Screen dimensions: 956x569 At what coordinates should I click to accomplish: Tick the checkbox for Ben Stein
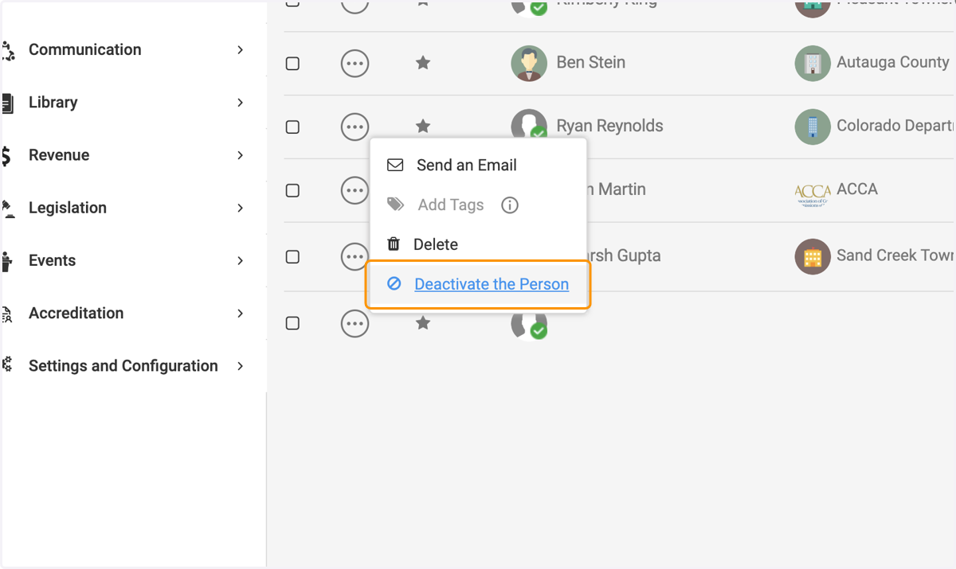tap(292, 64)
